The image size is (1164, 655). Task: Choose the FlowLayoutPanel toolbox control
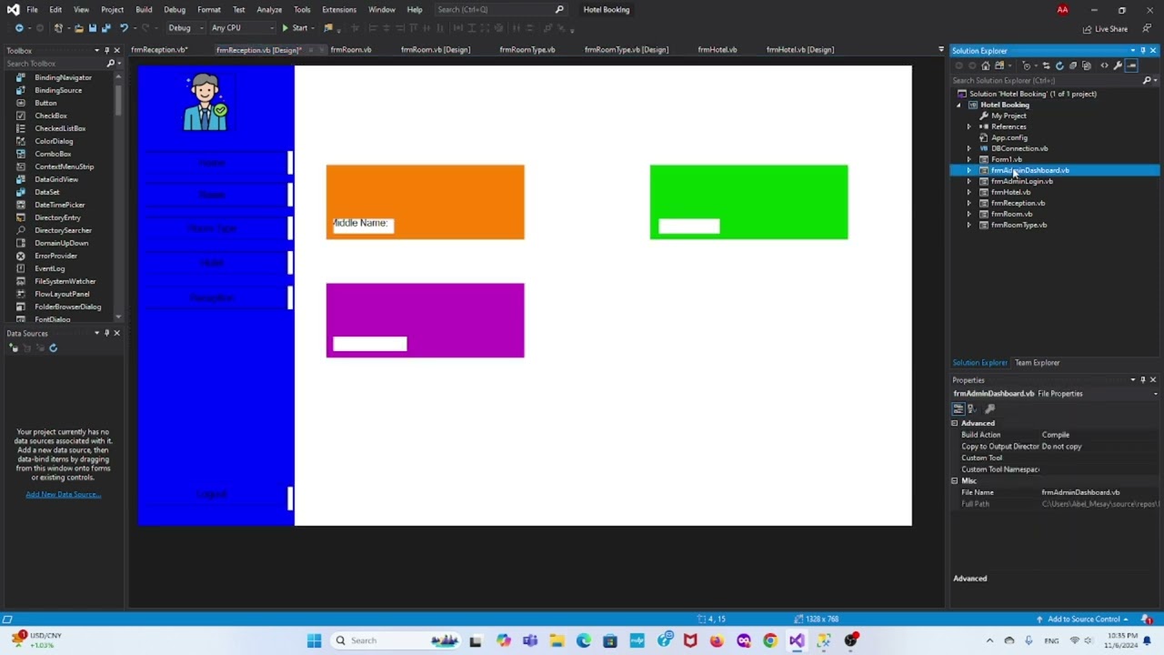click(62, 294)
